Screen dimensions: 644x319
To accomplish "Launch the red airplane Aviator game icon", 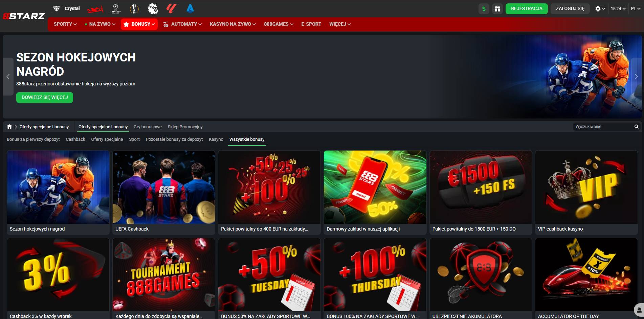I will pos(95,9).
